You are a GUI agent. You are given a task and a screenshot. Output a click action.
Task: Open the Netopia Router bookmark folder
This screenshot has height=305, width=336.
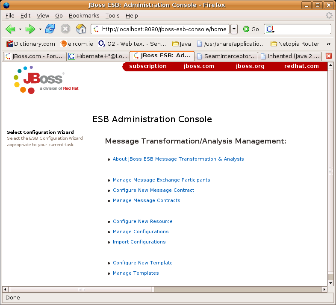tap(295, 44)
